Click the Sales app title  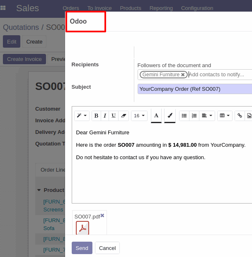[x=27, y=8]
